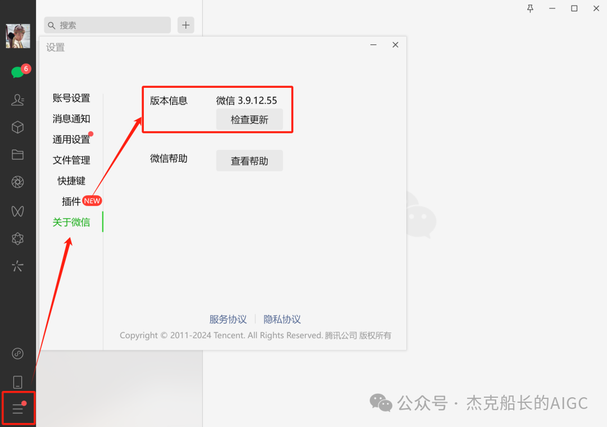
Task: Click the plus button next to search
Action: tap(186, 25)
